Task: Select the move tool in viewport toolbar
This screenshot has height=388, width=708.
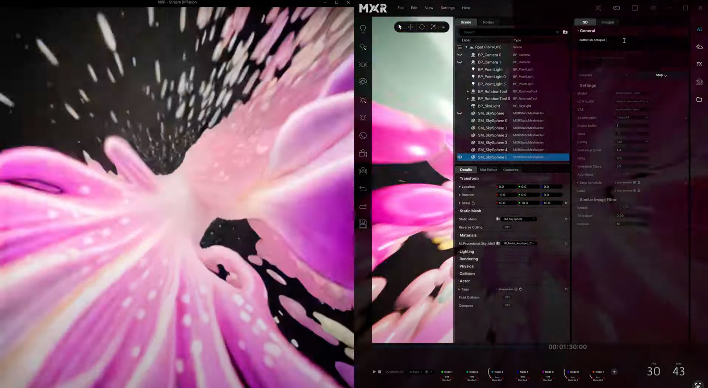Action: pyautogui.click(x=411, y=27)
